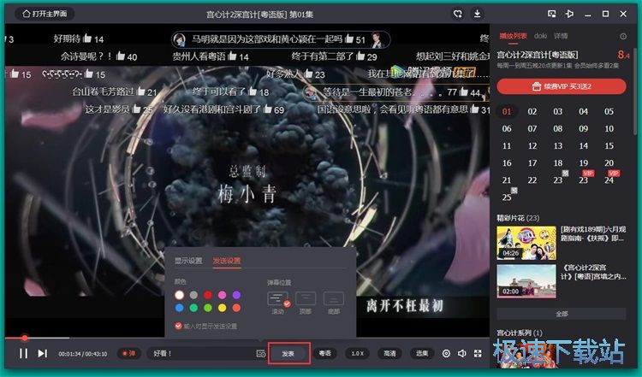Switch to the 显示设置 tab

click(188, 261)
